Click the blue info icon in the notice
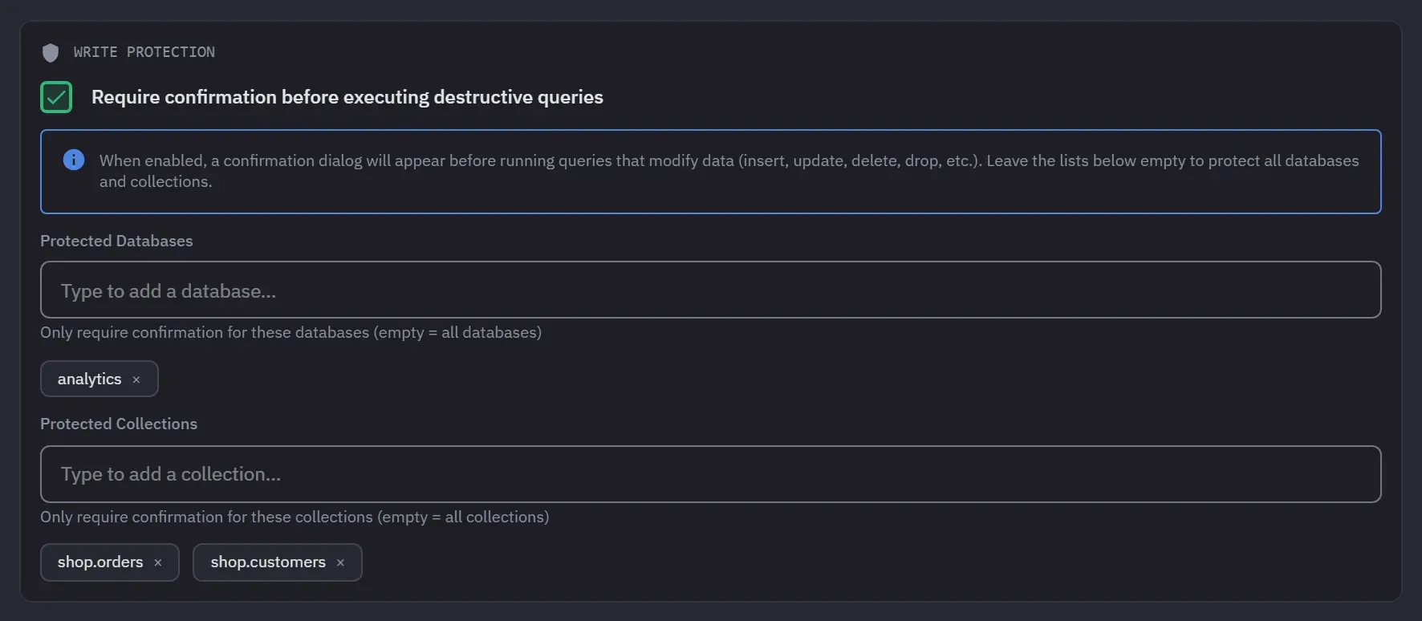The width and height of the screenshot is (1422, 621). 74,160
